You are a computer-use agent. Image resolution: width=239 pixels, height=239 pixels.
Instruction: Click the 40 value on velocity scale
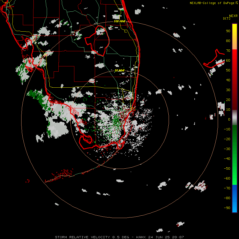point(228,80)
